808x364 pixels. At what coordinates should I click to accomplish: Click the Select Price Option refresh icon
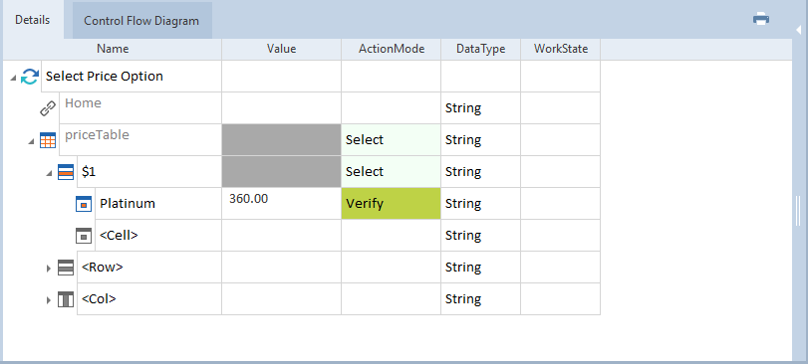pyautogui.click(x=31, y=77)
